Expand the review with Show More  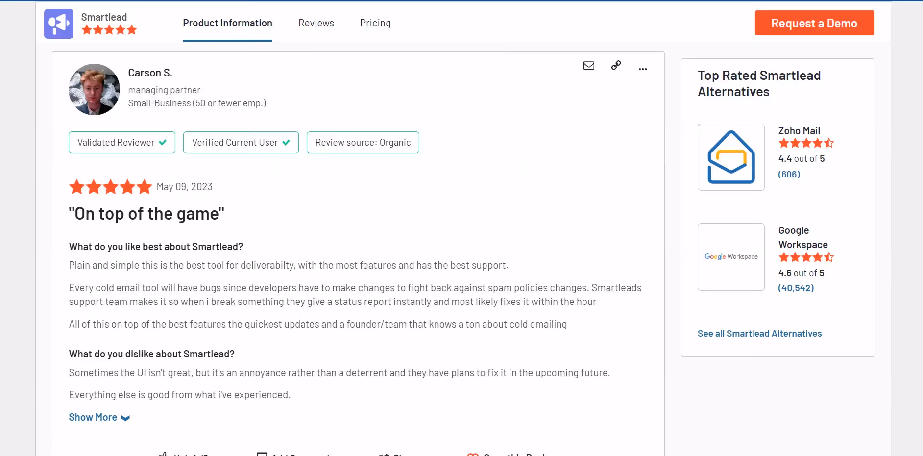99,417
